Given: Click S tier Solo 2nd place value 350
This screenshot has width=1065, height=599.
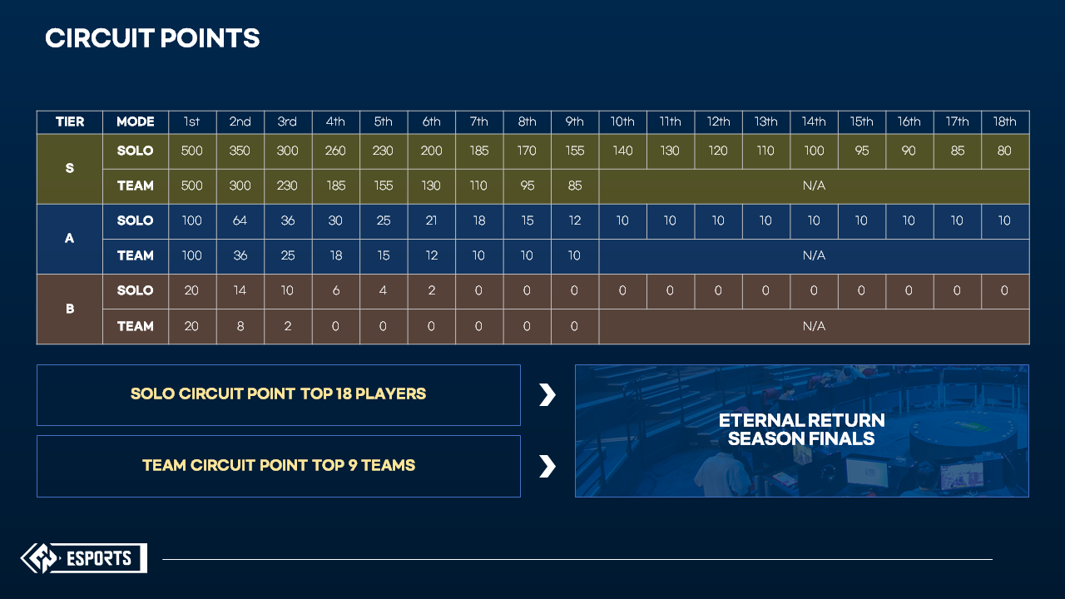Looking at the screenshot, I should click(x=240, y=151).
